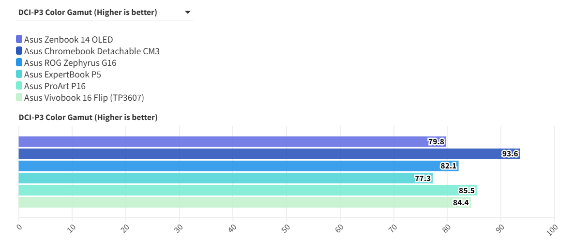573x243 pixels.
Task: Click the Asus ExpertBook P5 legend swatch
Action: (x=19, y=74)
